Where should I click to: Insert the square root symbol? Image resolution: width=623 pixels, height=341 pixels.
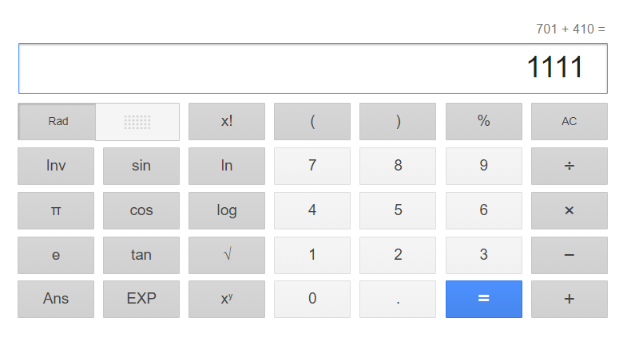click(x=227, y=255)
